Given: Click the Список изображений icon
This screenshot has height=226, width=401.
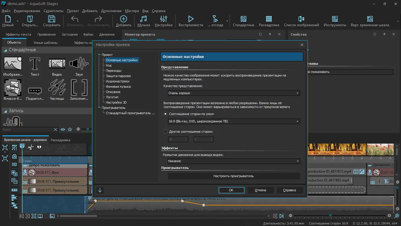Looking at the screenshot, I should (301, 19).
